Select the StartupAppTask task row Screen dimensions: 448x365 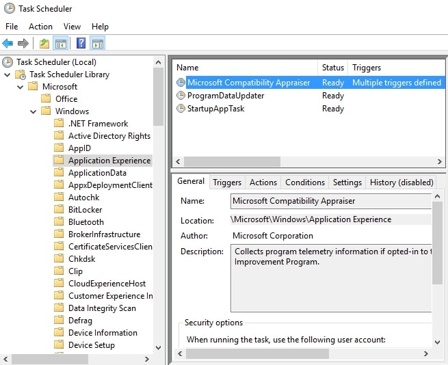[309, 109]
